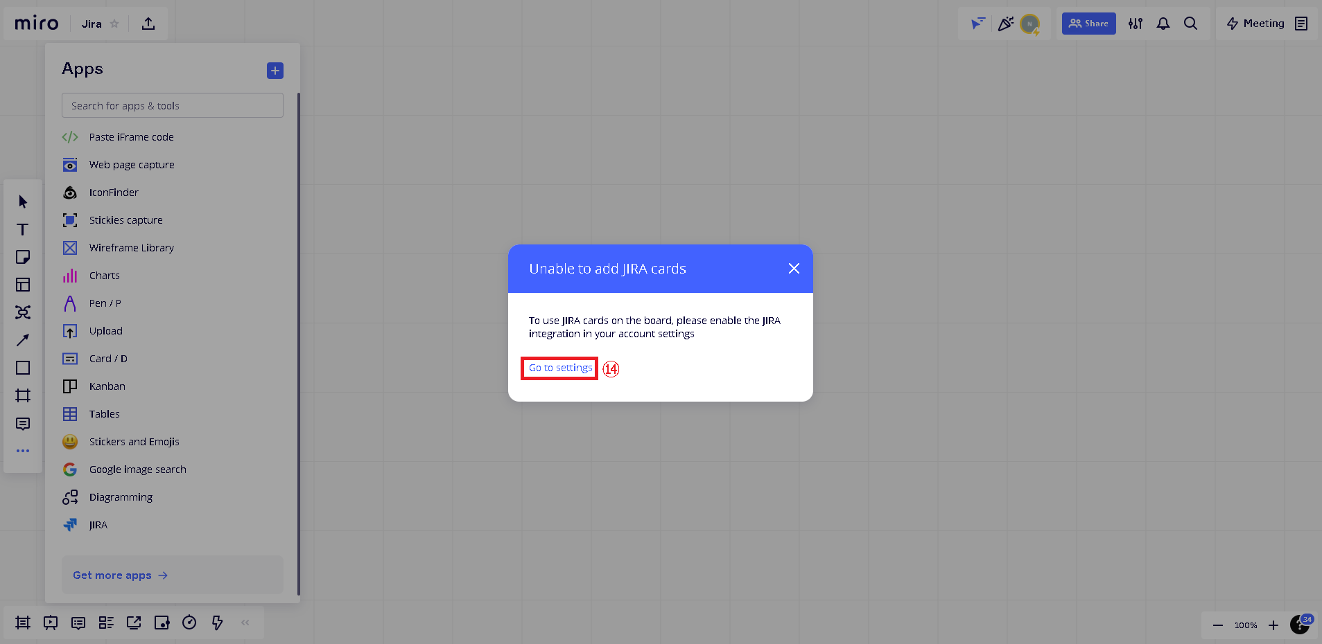The height and width of the screenshot is (644, 1322).
Task: Open the JIRA app from list
Action: click(98, 525)
